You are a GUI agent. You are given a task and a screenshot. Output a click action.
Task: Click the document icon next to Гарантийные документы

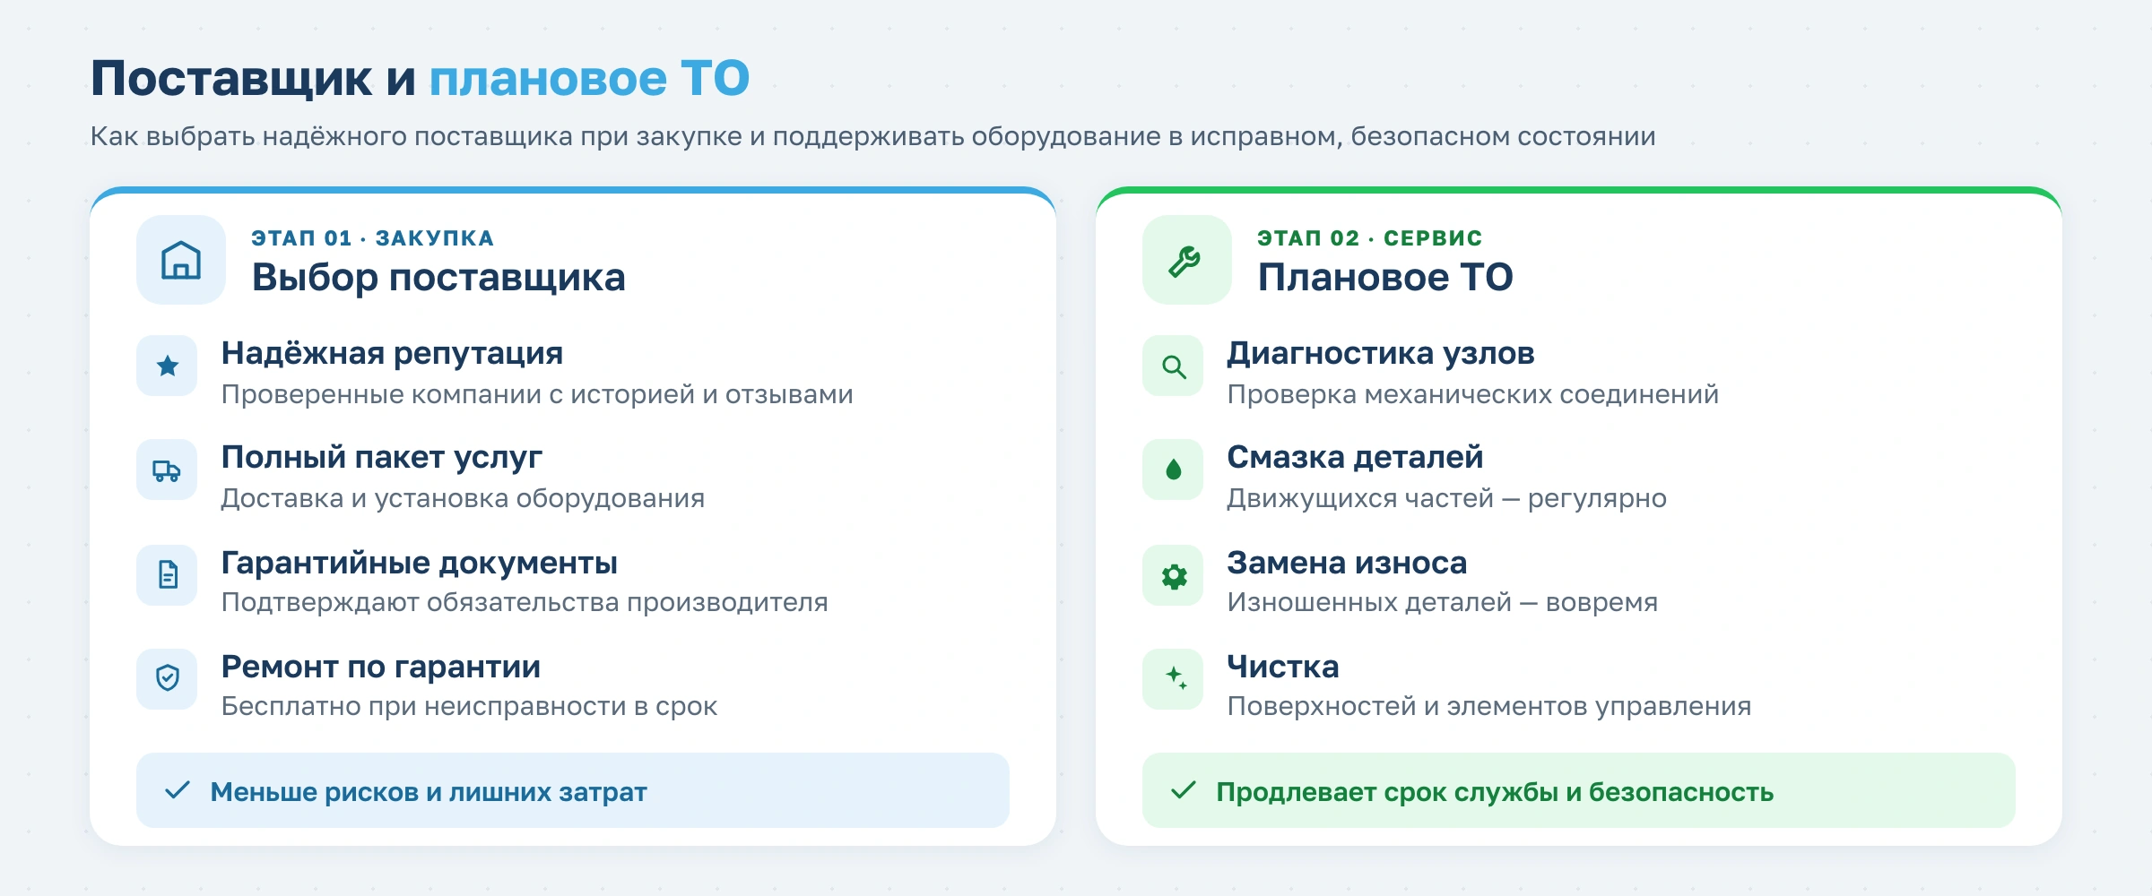[x=167, y=574]
